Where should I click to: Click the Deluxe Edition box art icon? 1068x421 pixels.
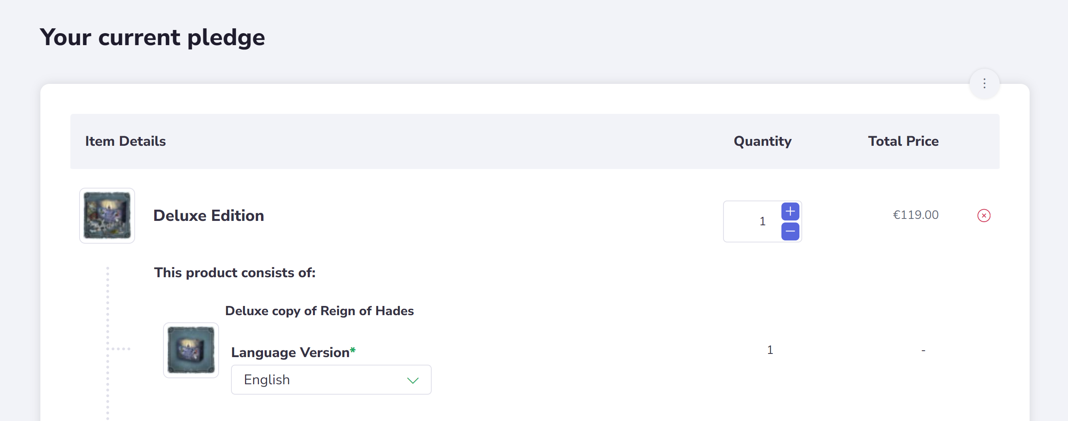107,215
